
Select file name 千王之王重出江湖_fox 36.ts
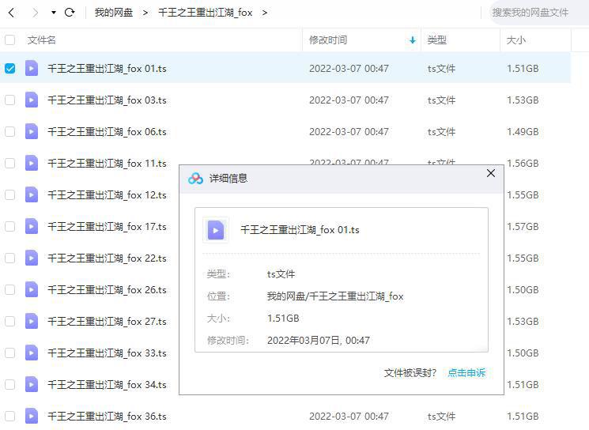(x=107, y=417)
